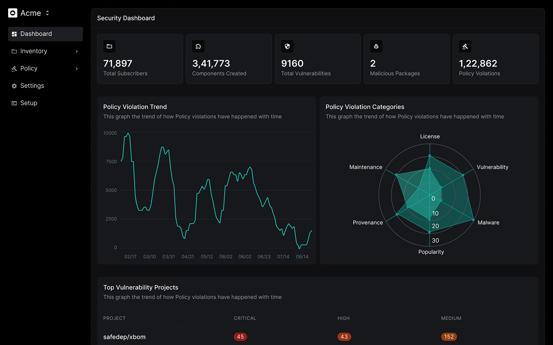Click the Malware axis on the radar chart
This screenshot has height=345, width=553.
[x=488, y=222]
